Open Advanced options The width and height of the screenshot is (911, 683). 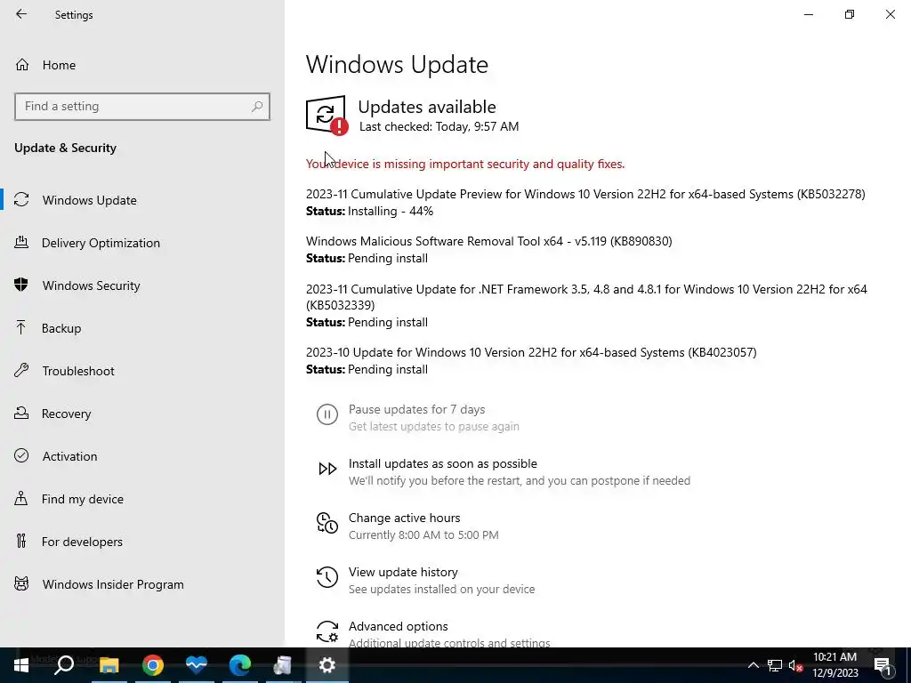[x=398, y=627]
